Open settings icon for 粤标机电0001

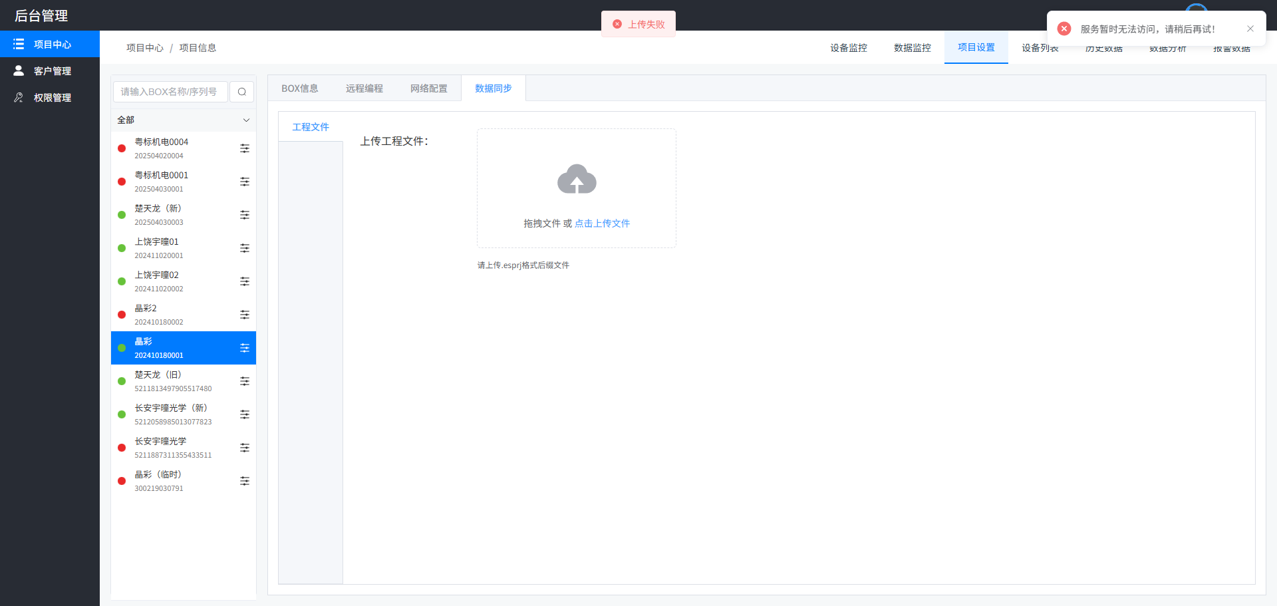click(245, 182)
